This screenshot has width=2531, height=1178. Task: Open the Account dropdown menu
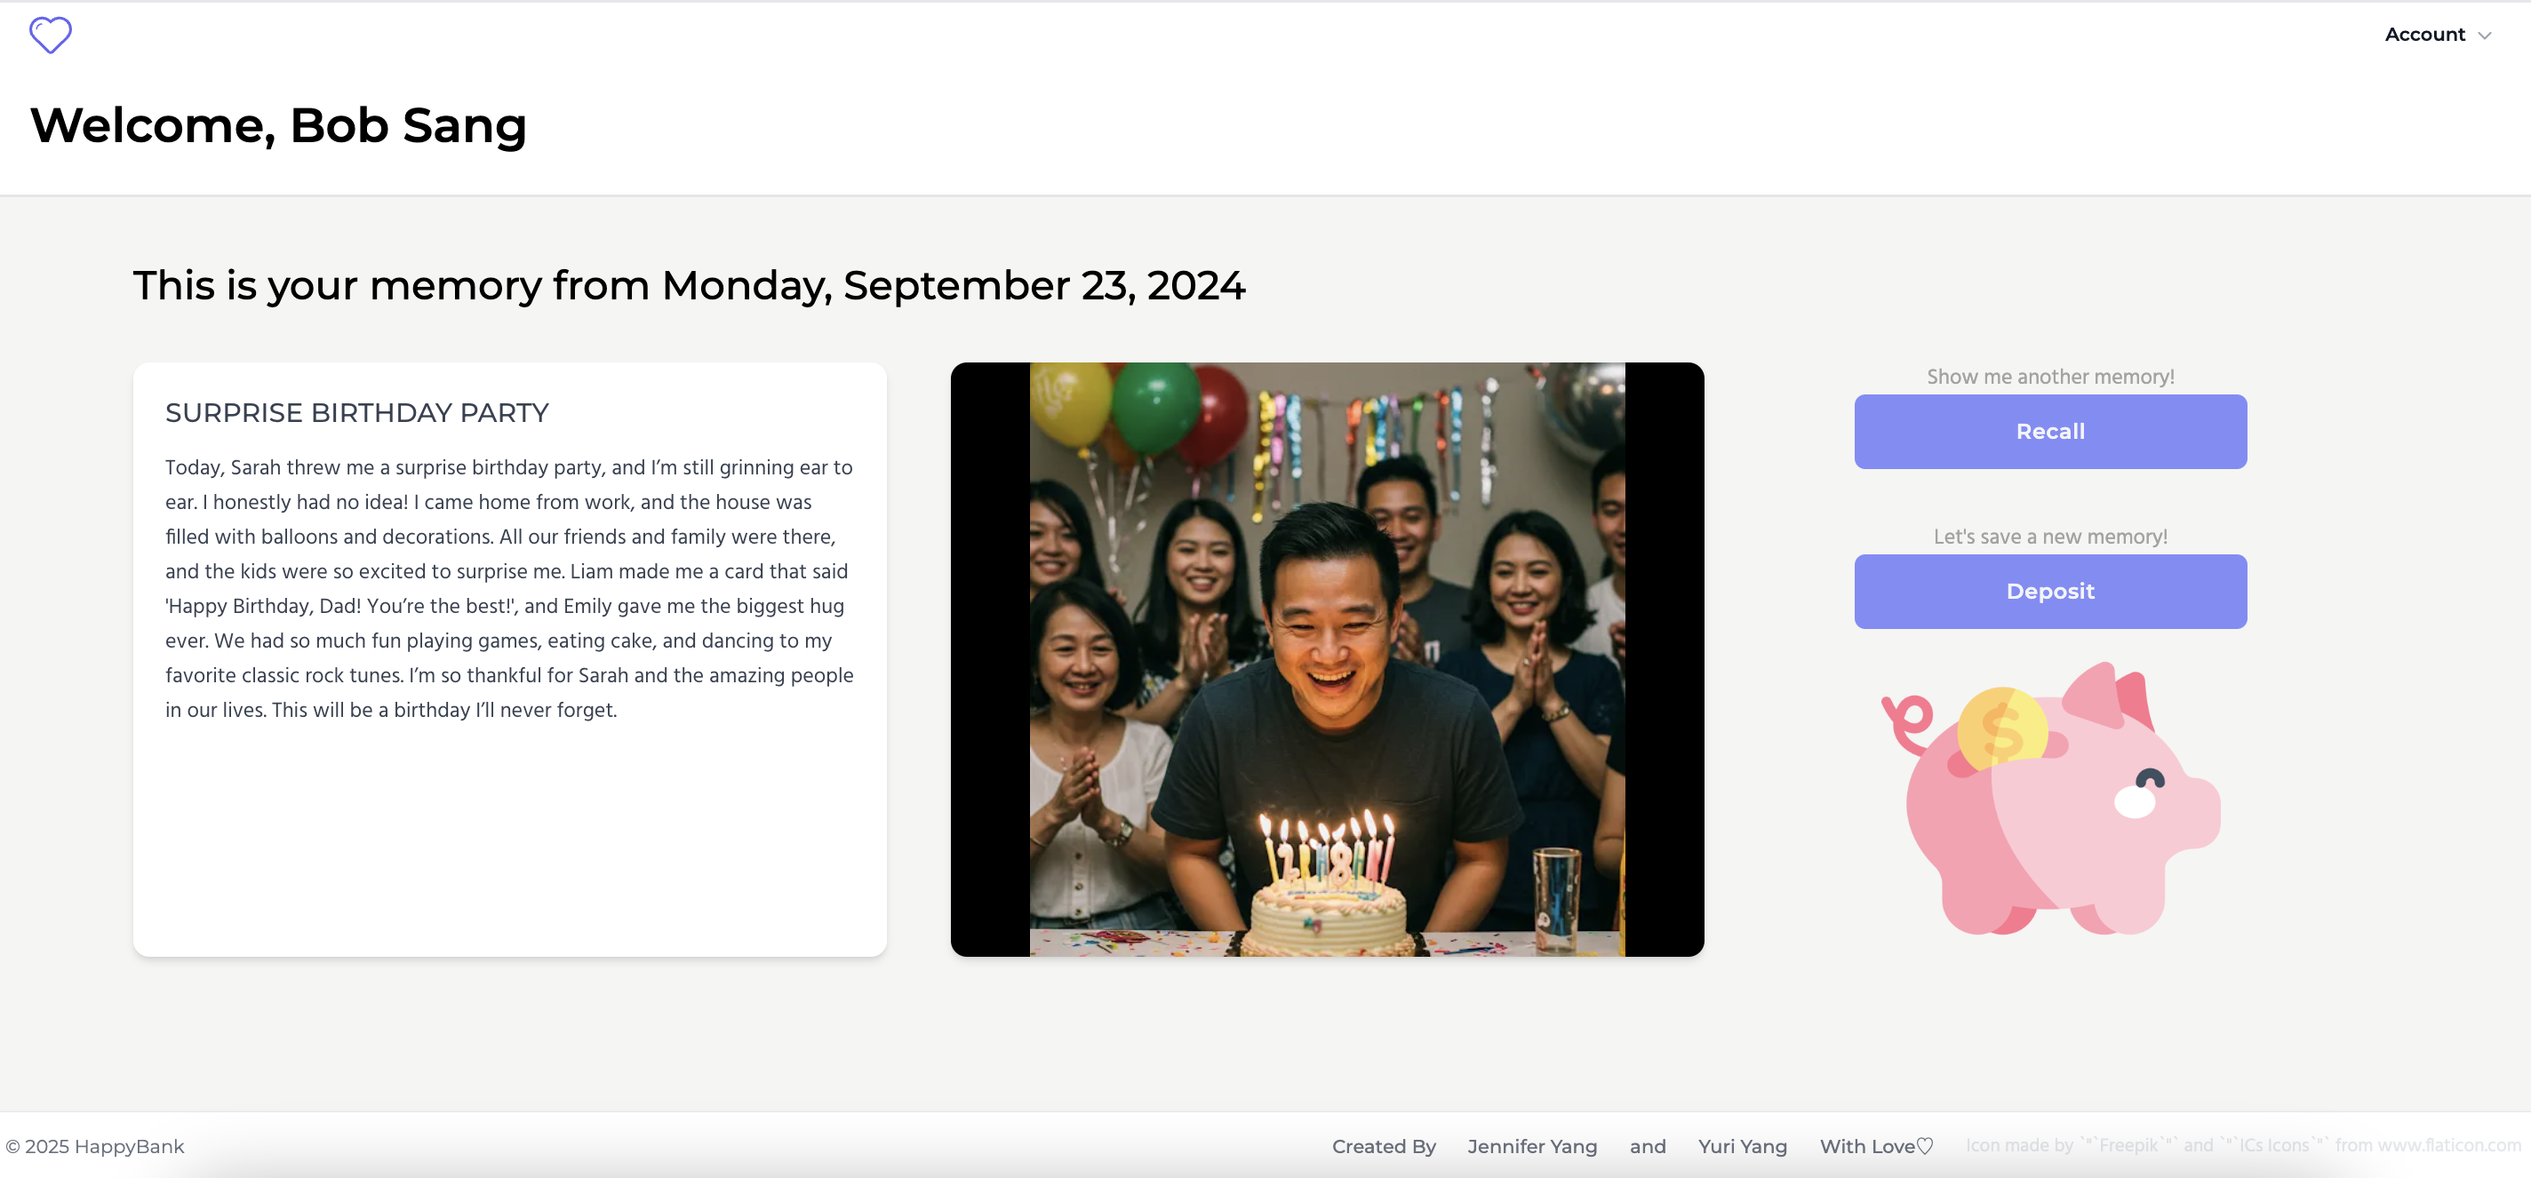tap(2438, 35)
